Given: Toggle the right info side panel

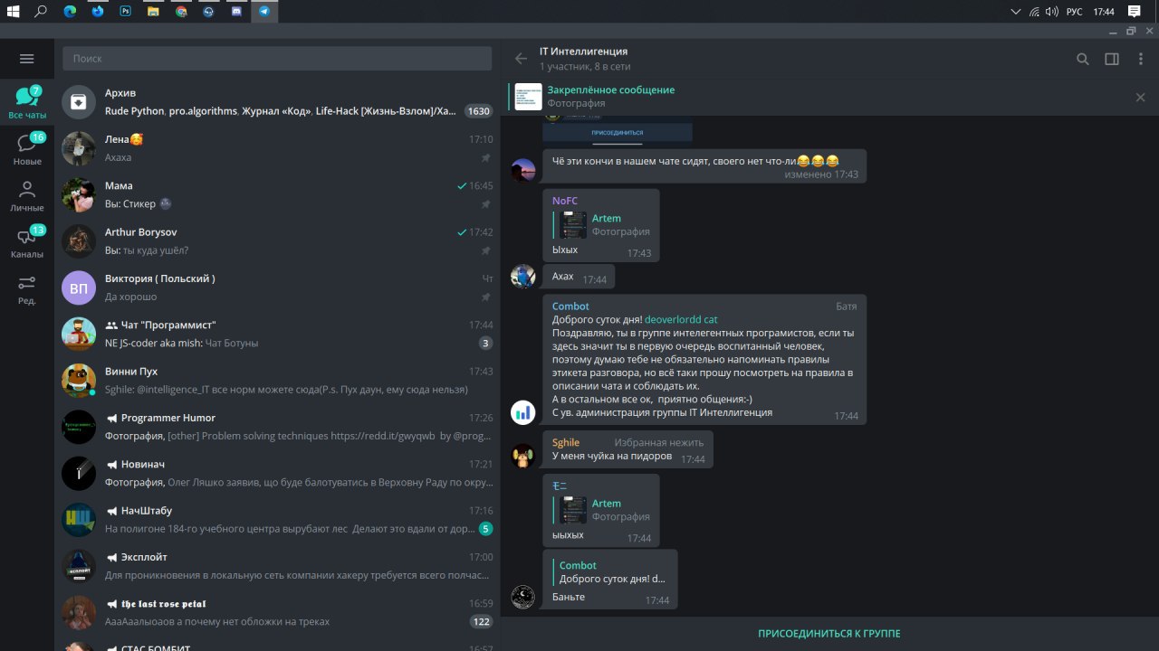Looking at the screenshot, I should pyautogui.click(x=1112, y=59).
